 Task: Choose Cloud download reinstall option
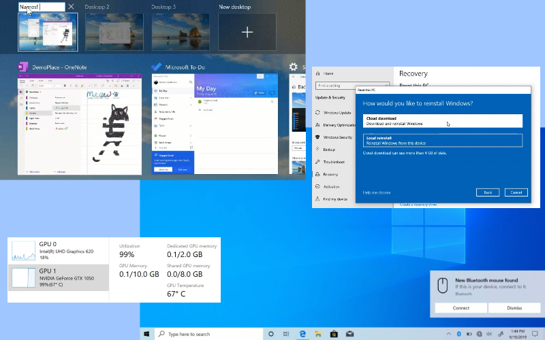point(442,121)
